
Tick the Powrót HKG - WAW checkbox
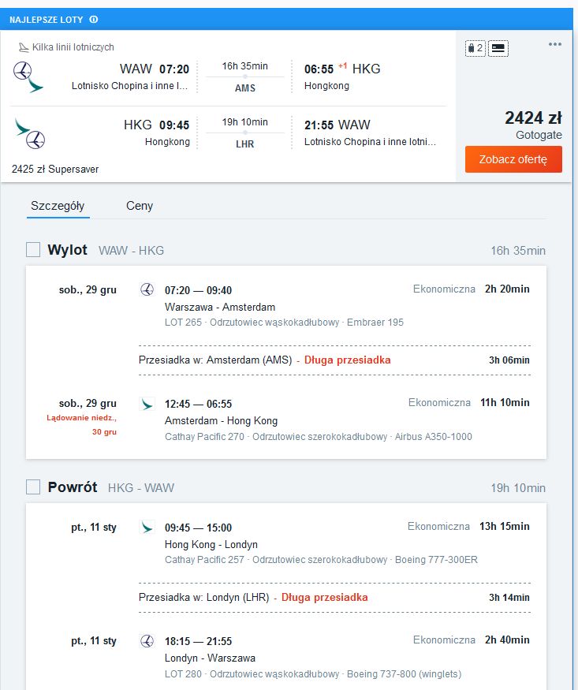click(33, 487)
